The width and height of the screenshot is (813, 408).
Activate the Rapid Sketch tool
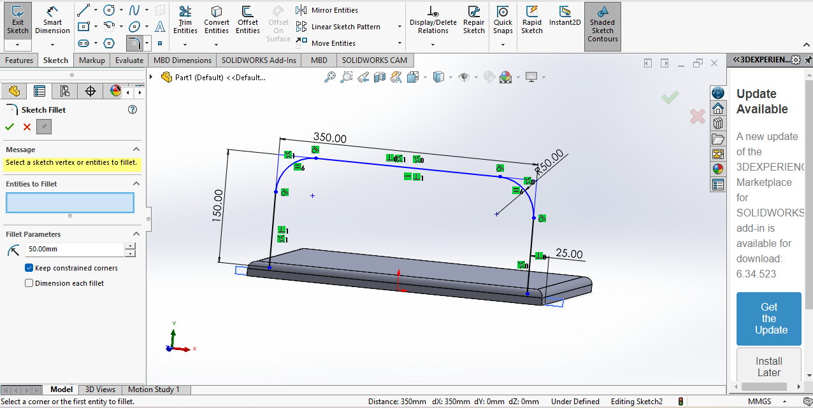pyautogui.click(x=531, y=20)
